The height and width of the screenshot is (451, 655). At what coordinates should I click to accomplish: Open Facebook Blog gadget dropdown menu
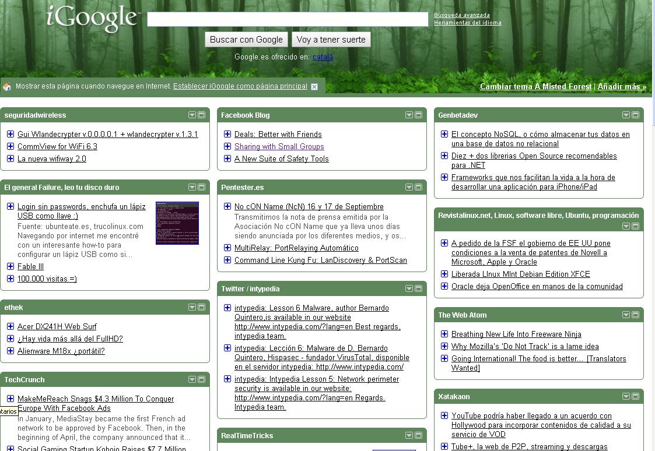coord(409,115)
